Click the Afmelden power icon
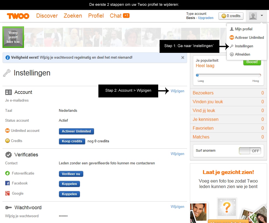269x223 pixels. [x=232, y=54]
